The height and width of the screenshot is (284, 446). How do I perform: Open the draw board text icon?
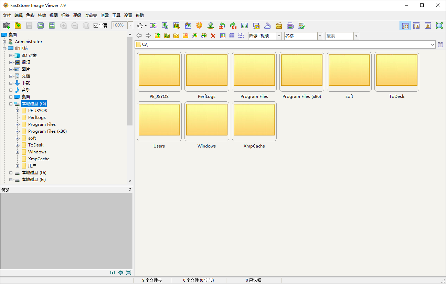point(188,26)
